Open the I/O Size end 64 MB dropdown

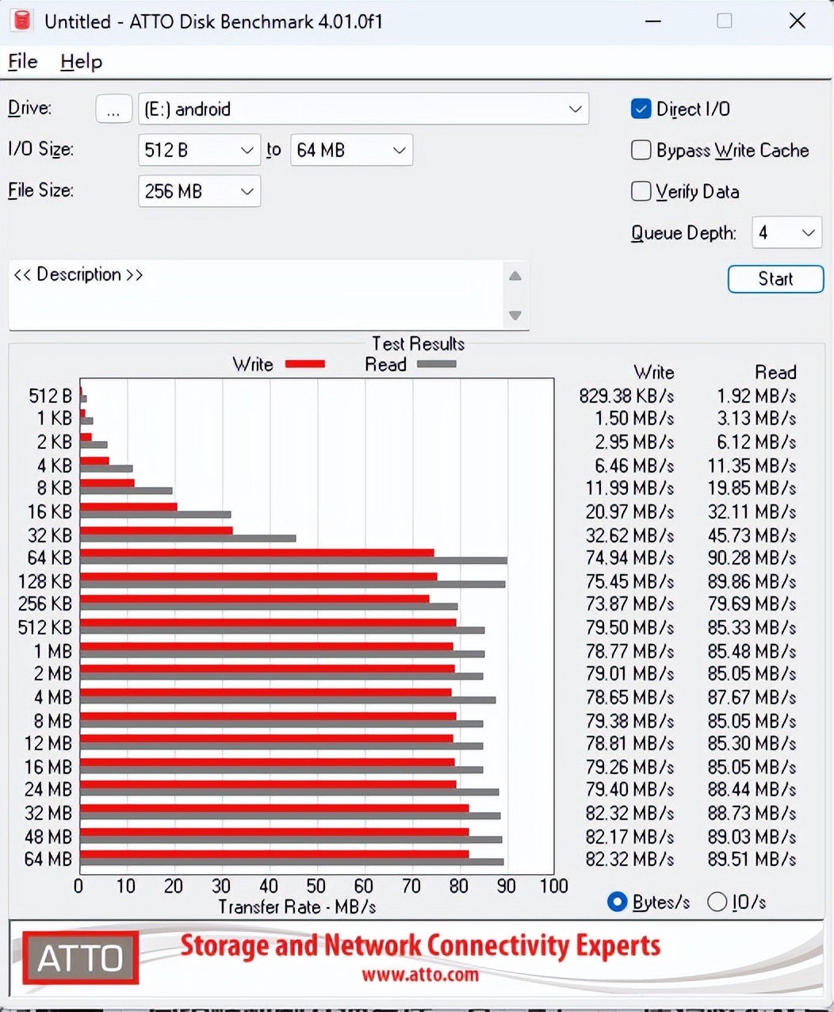351,150
